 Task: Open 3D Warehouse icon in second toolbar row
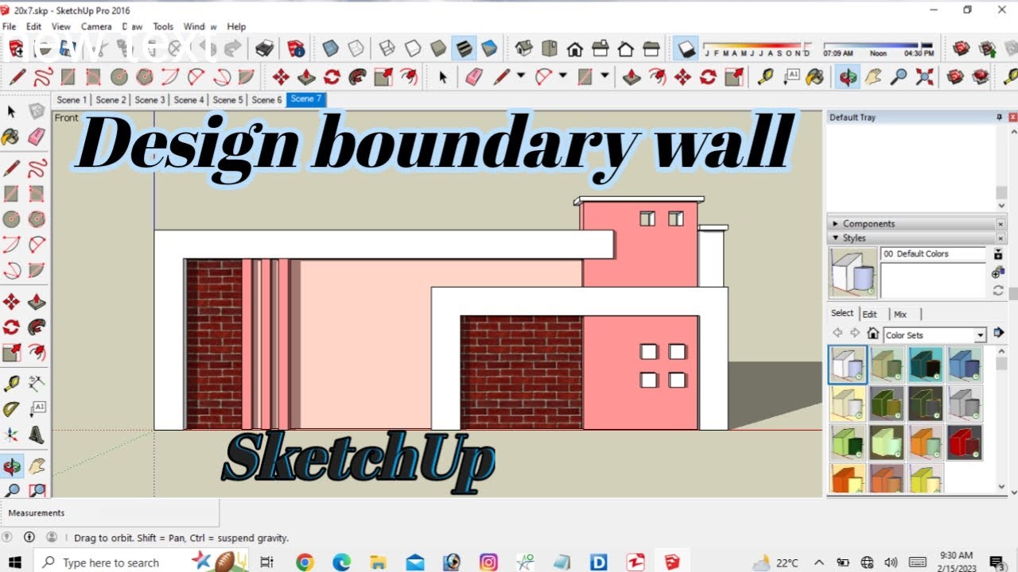coord(957,77)
